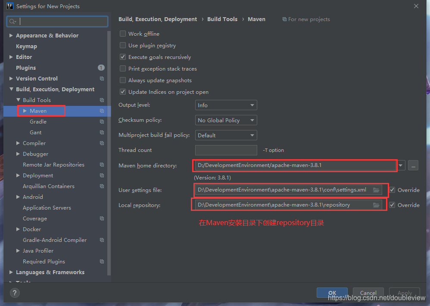
Task: Click project-level icon beside Gant
Action: [102, 132]
